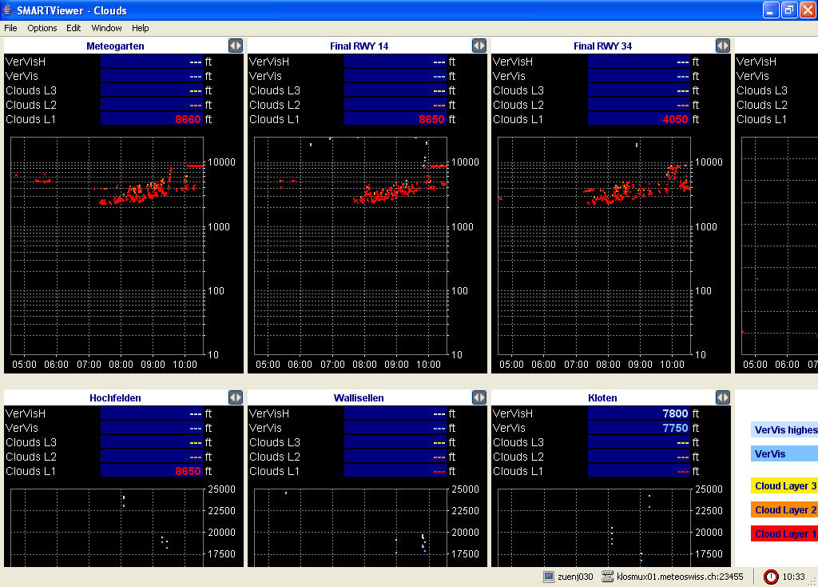Image resolution: width=818 pixels, height=587 pixels.
Task: Click the Hochfelden panel arrows icon
Action: (235, 397)
